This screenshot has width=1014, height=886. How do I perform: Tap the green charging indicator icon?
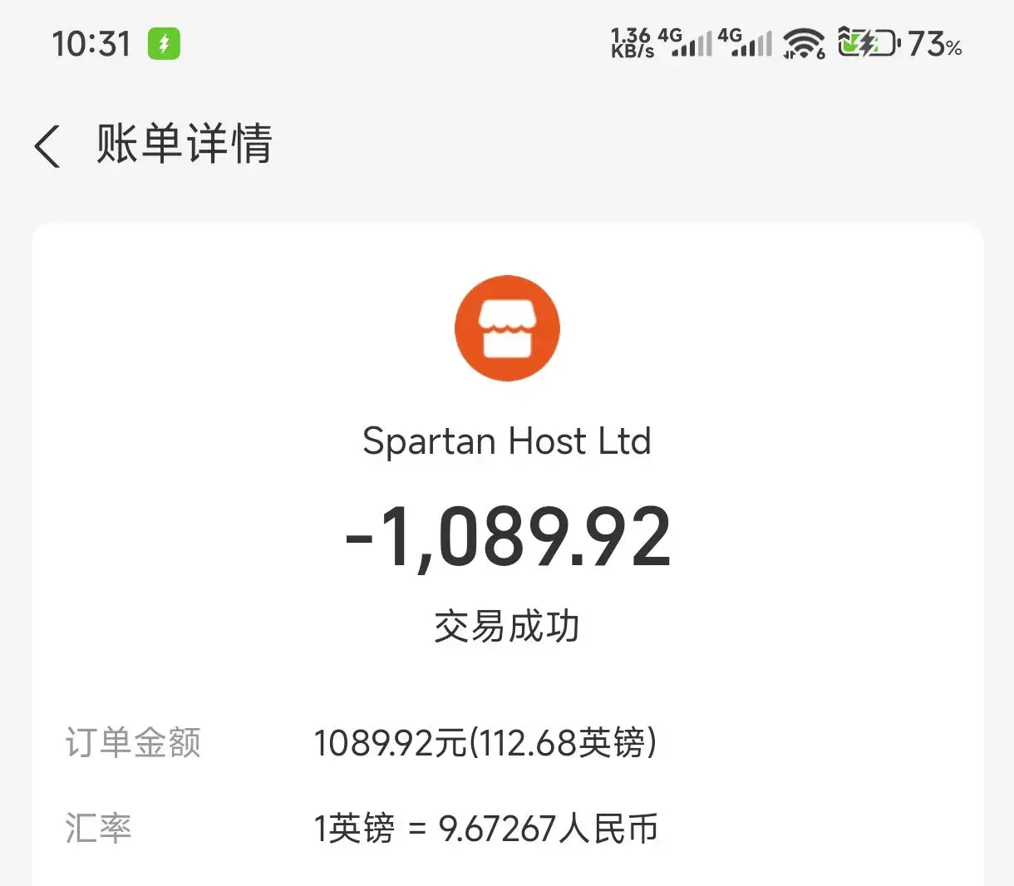(x=164, y=43)
